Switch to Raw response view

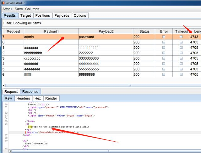pos(8,99)
